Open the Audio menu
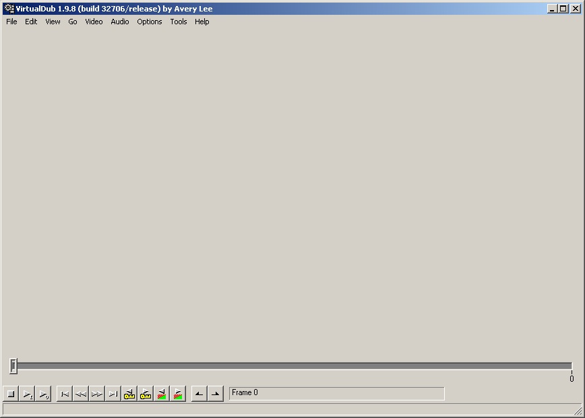Image resolution: width=585 pixels, height=418 pixels. point(120,22)
